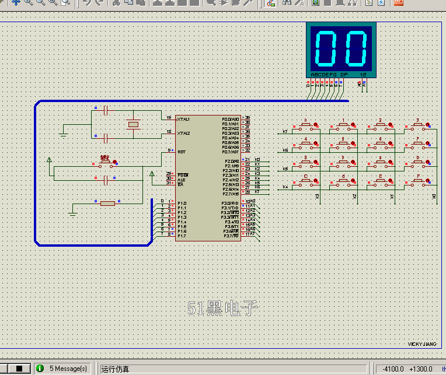
Task: Toggle the latch dot on keypad key 1
Action: pyautogui.click(x=353, y=124)
